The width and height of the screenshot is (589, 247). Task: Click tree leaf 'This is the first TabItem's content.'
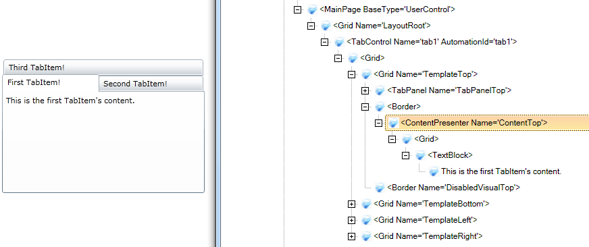pos(501,171)
